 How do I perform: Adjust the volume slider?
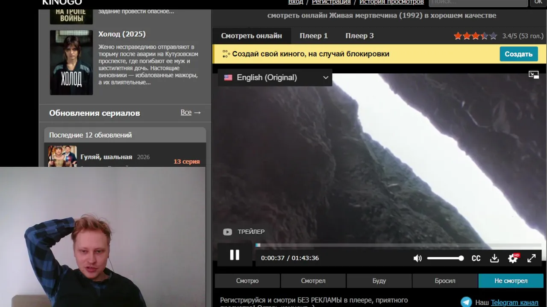tap(445, 258)
